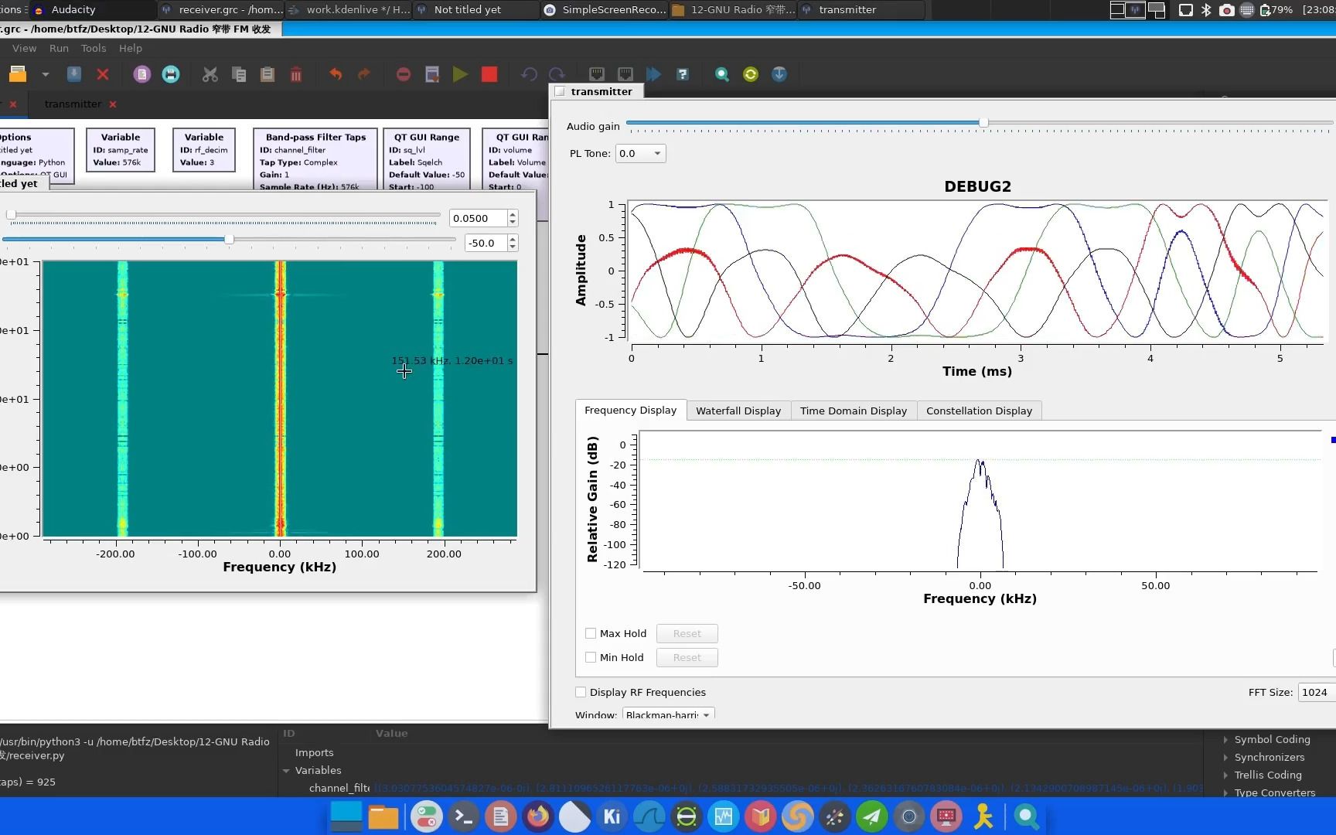The image size is (1336, 835).
Task: Open the Run menu
Action: pyautogui.click(x=59, y=48)
